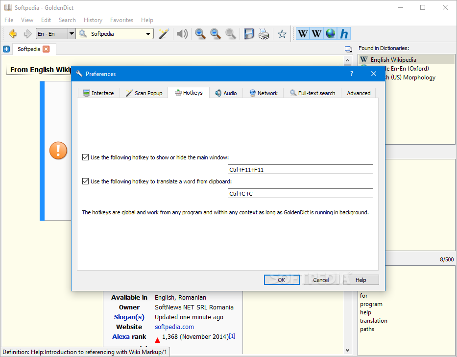Save the article with the disk icon
The width and height of the screenshot is (457, 357).
[249, 34]
